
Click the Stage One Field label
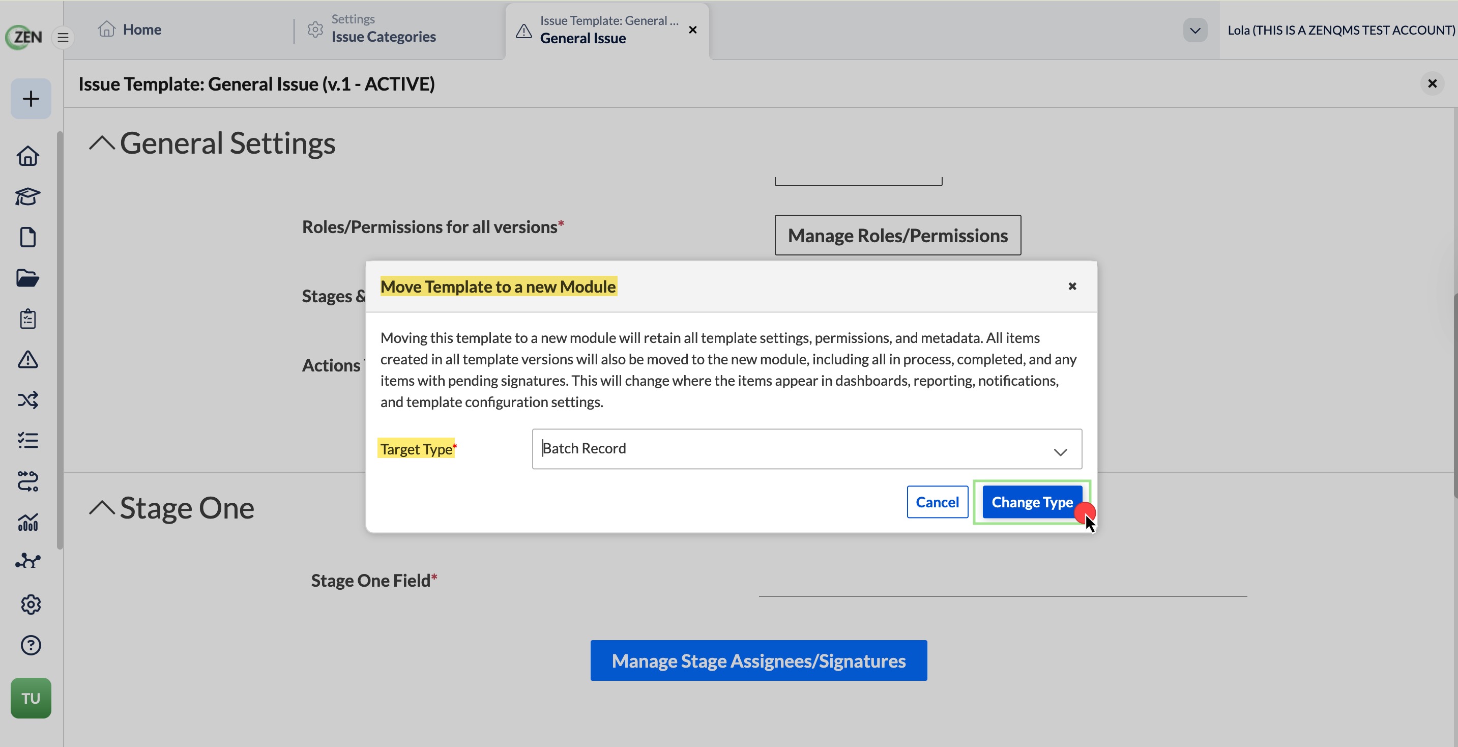[x=373, y=581]
